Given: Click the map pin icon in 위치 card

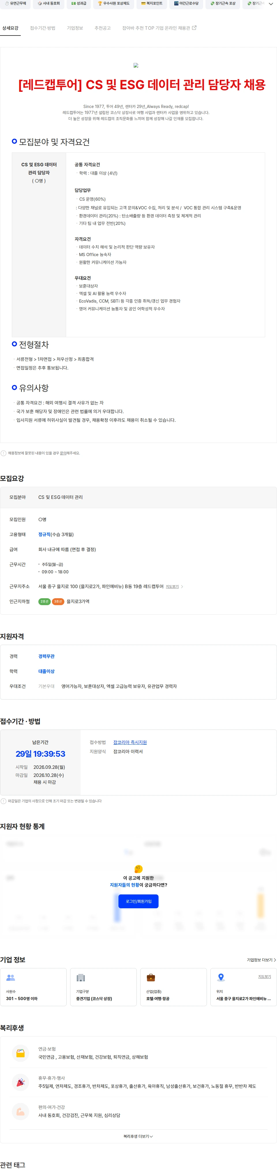Looking at the screenshot, I should pyautogui.click(x=221, y=977).
